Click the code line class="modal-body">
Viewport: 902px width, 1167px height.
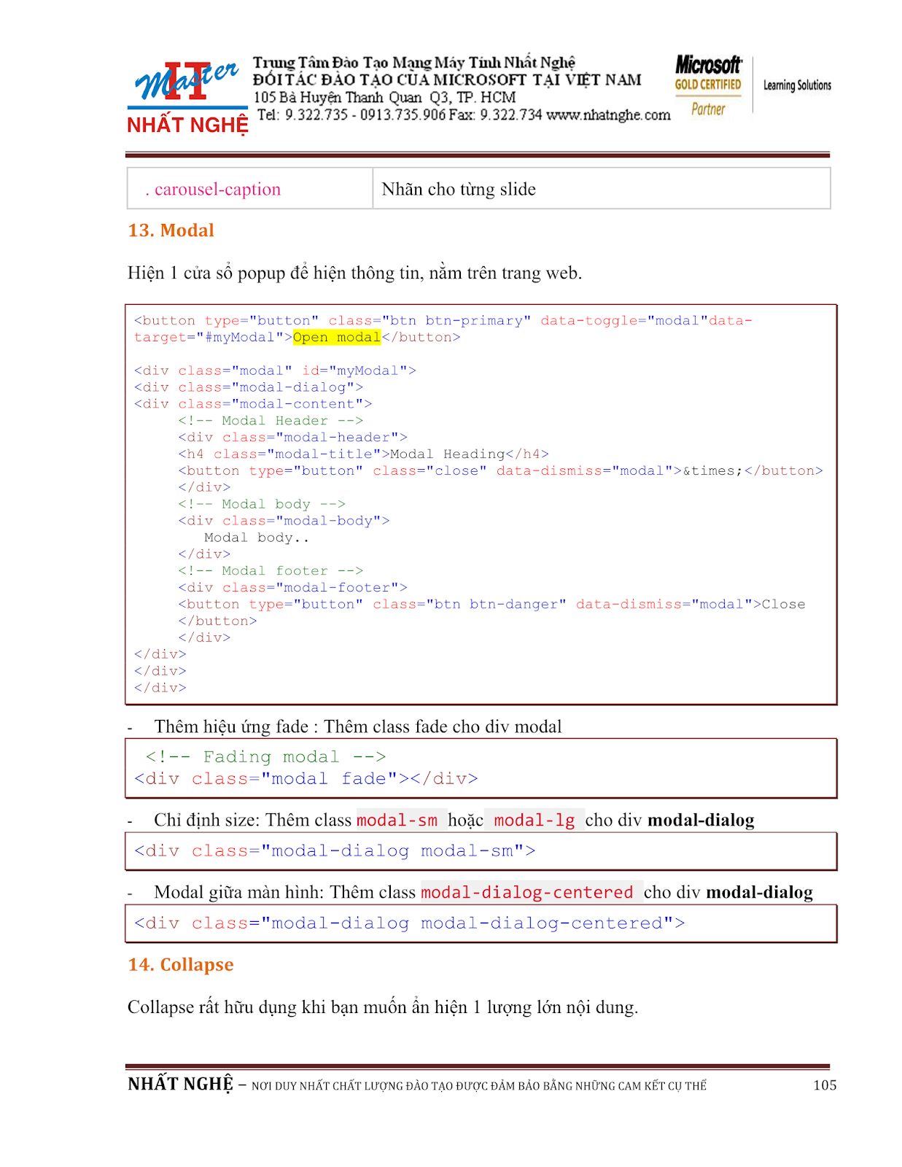(x=284, y=521)
